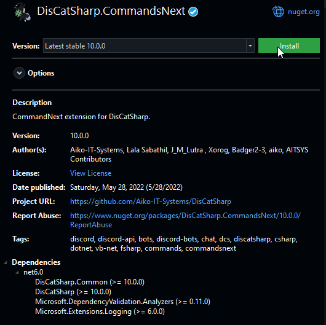326x325 pixels.
Task: Select the DisCatSharp.Common dependency row
Action: 90,282
